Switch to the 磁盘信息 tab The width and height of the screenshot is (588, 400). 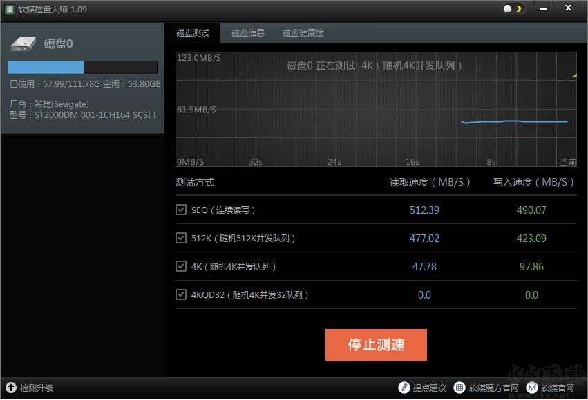click(x=247, y=32)
